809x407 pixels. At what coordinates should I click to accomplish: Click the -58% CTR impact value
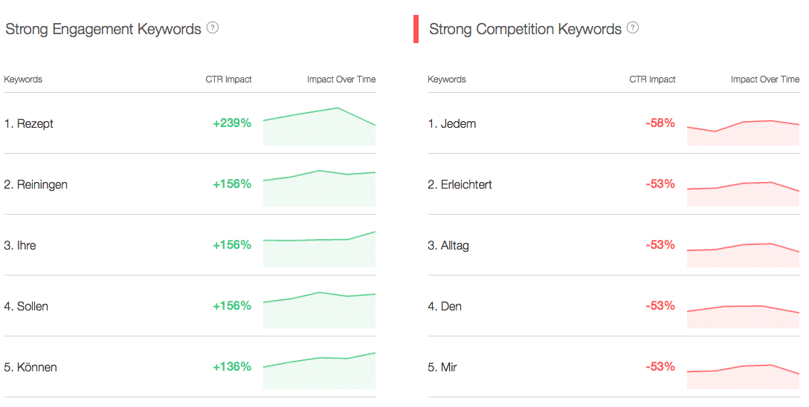[660, 123]
